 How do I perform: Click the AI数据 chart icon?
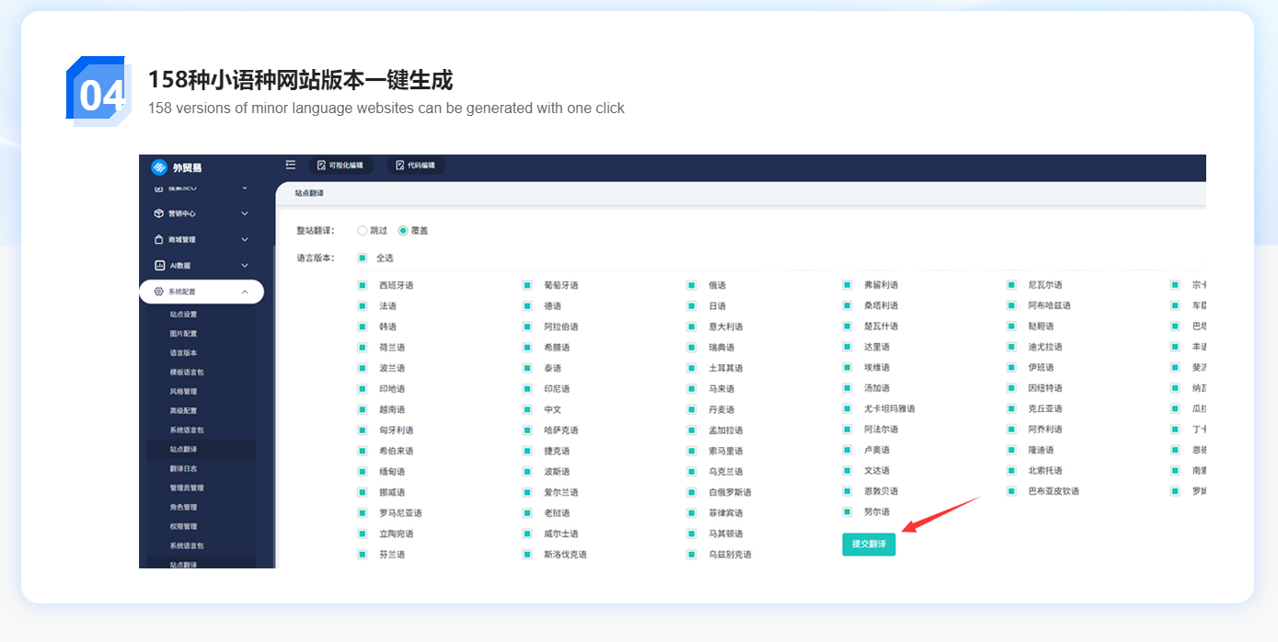click(159, 266)
